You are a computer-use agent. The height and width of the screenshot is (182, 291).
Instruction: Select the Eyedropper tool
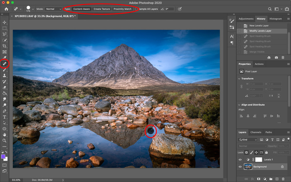(x=5, y=58)
